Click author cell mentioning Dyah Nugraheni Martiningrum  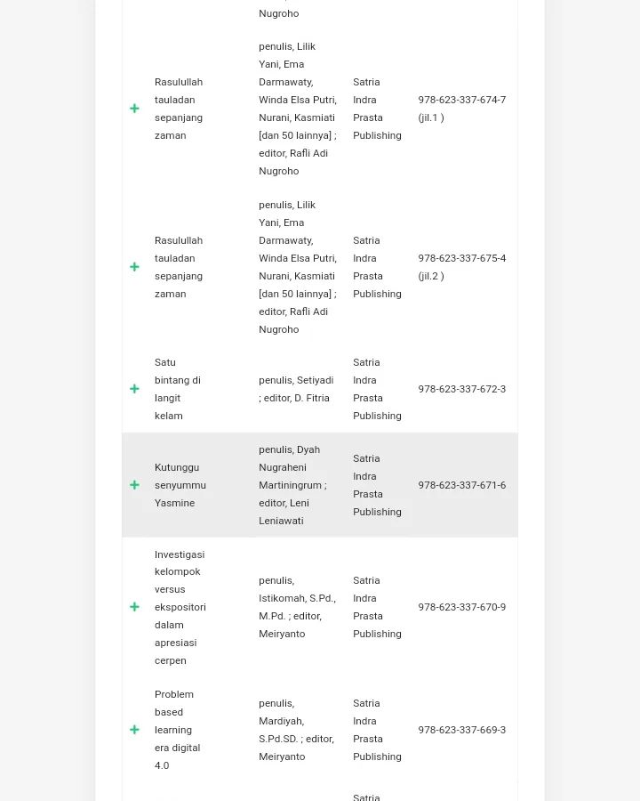pos(292,485)
